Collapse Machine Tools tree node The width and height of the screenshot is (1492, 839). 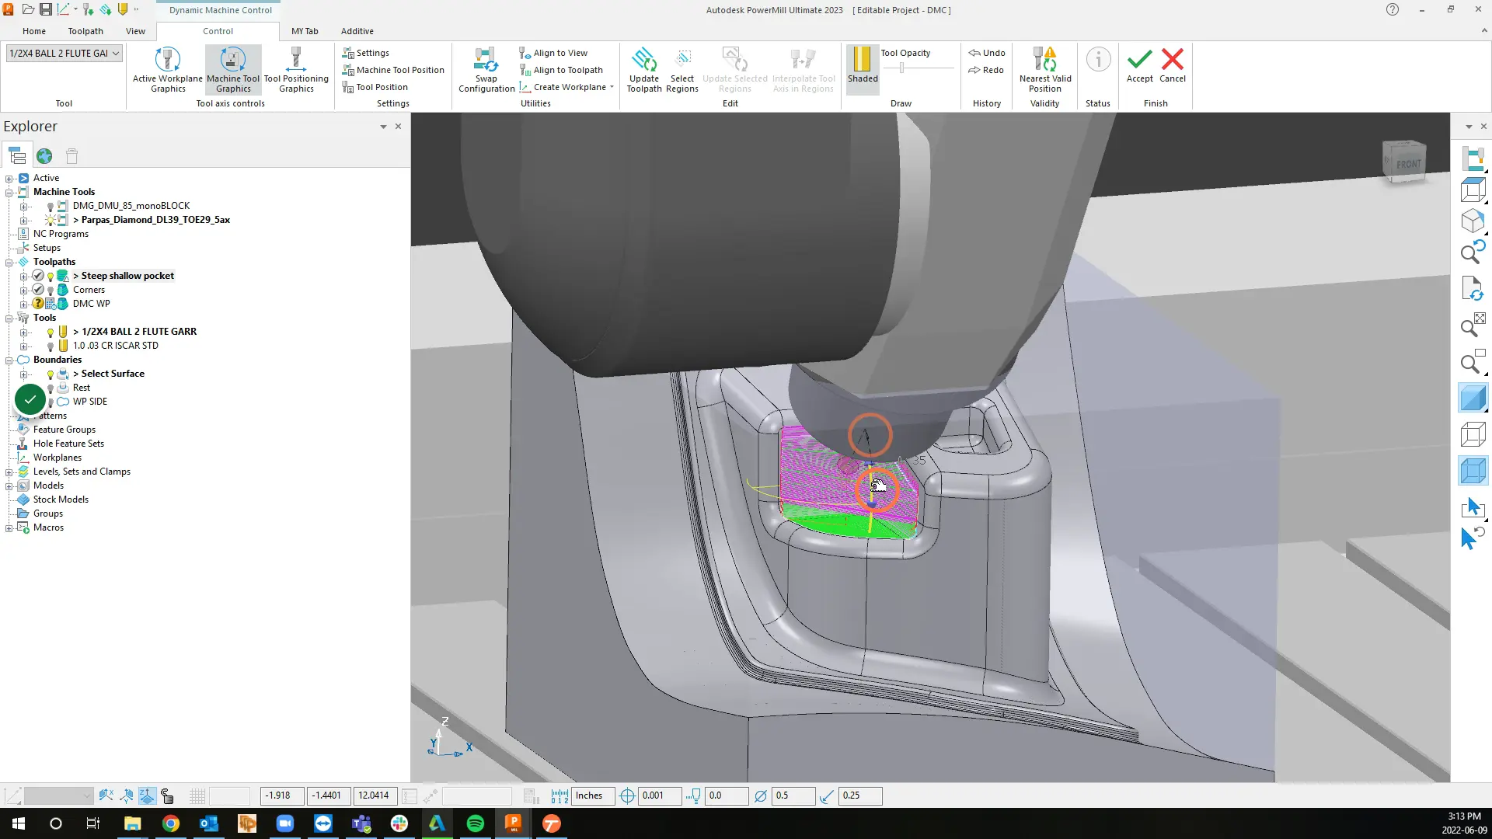(x=9, y=192)
